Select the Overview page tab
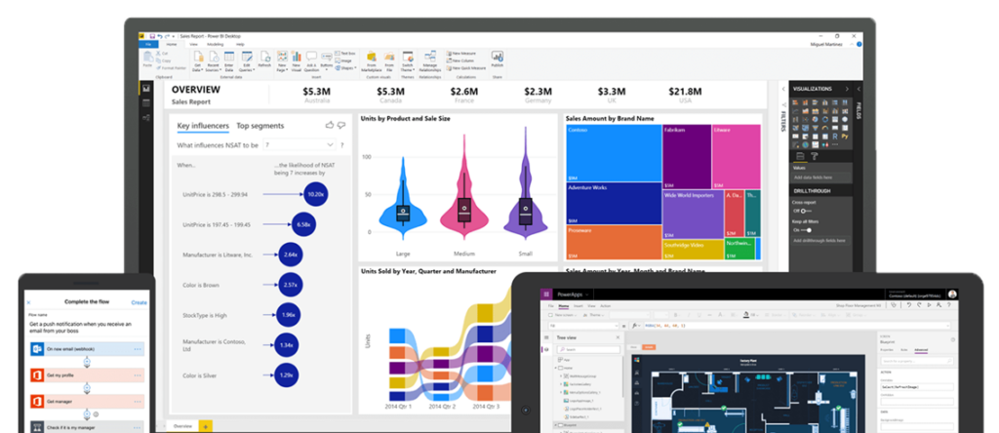 coord(182,426)
